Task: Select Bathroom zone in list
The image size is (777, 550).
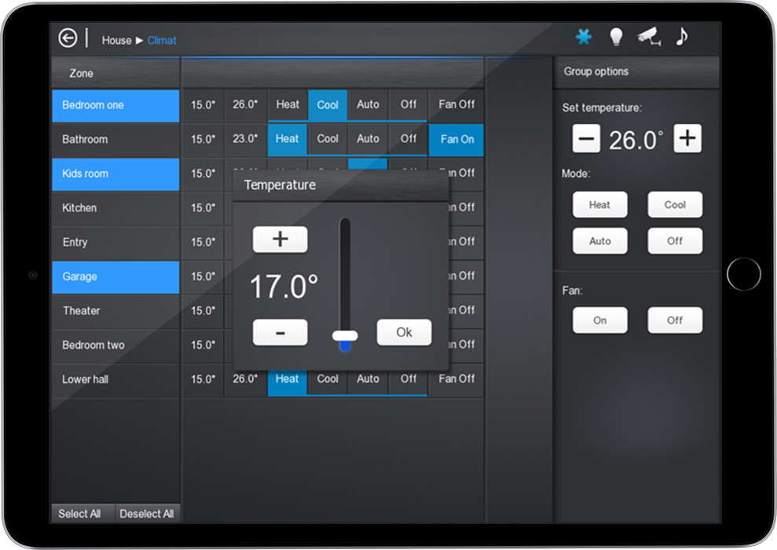Action: click(x=115, y=140)
